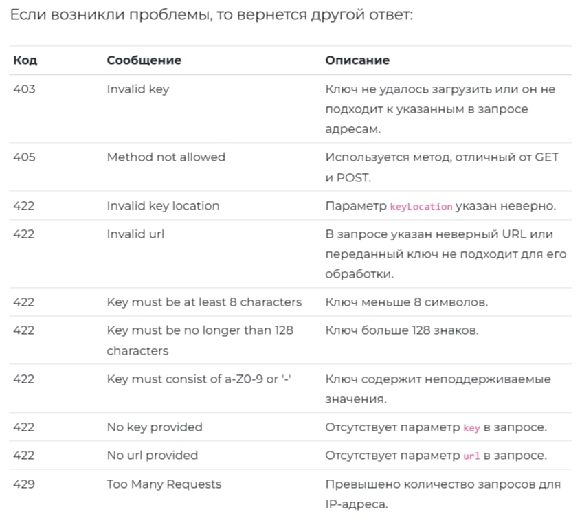Viewport: 582px width, 516px height.
Task: Click the keyLocation code snippet
Action: coord(421,206)
